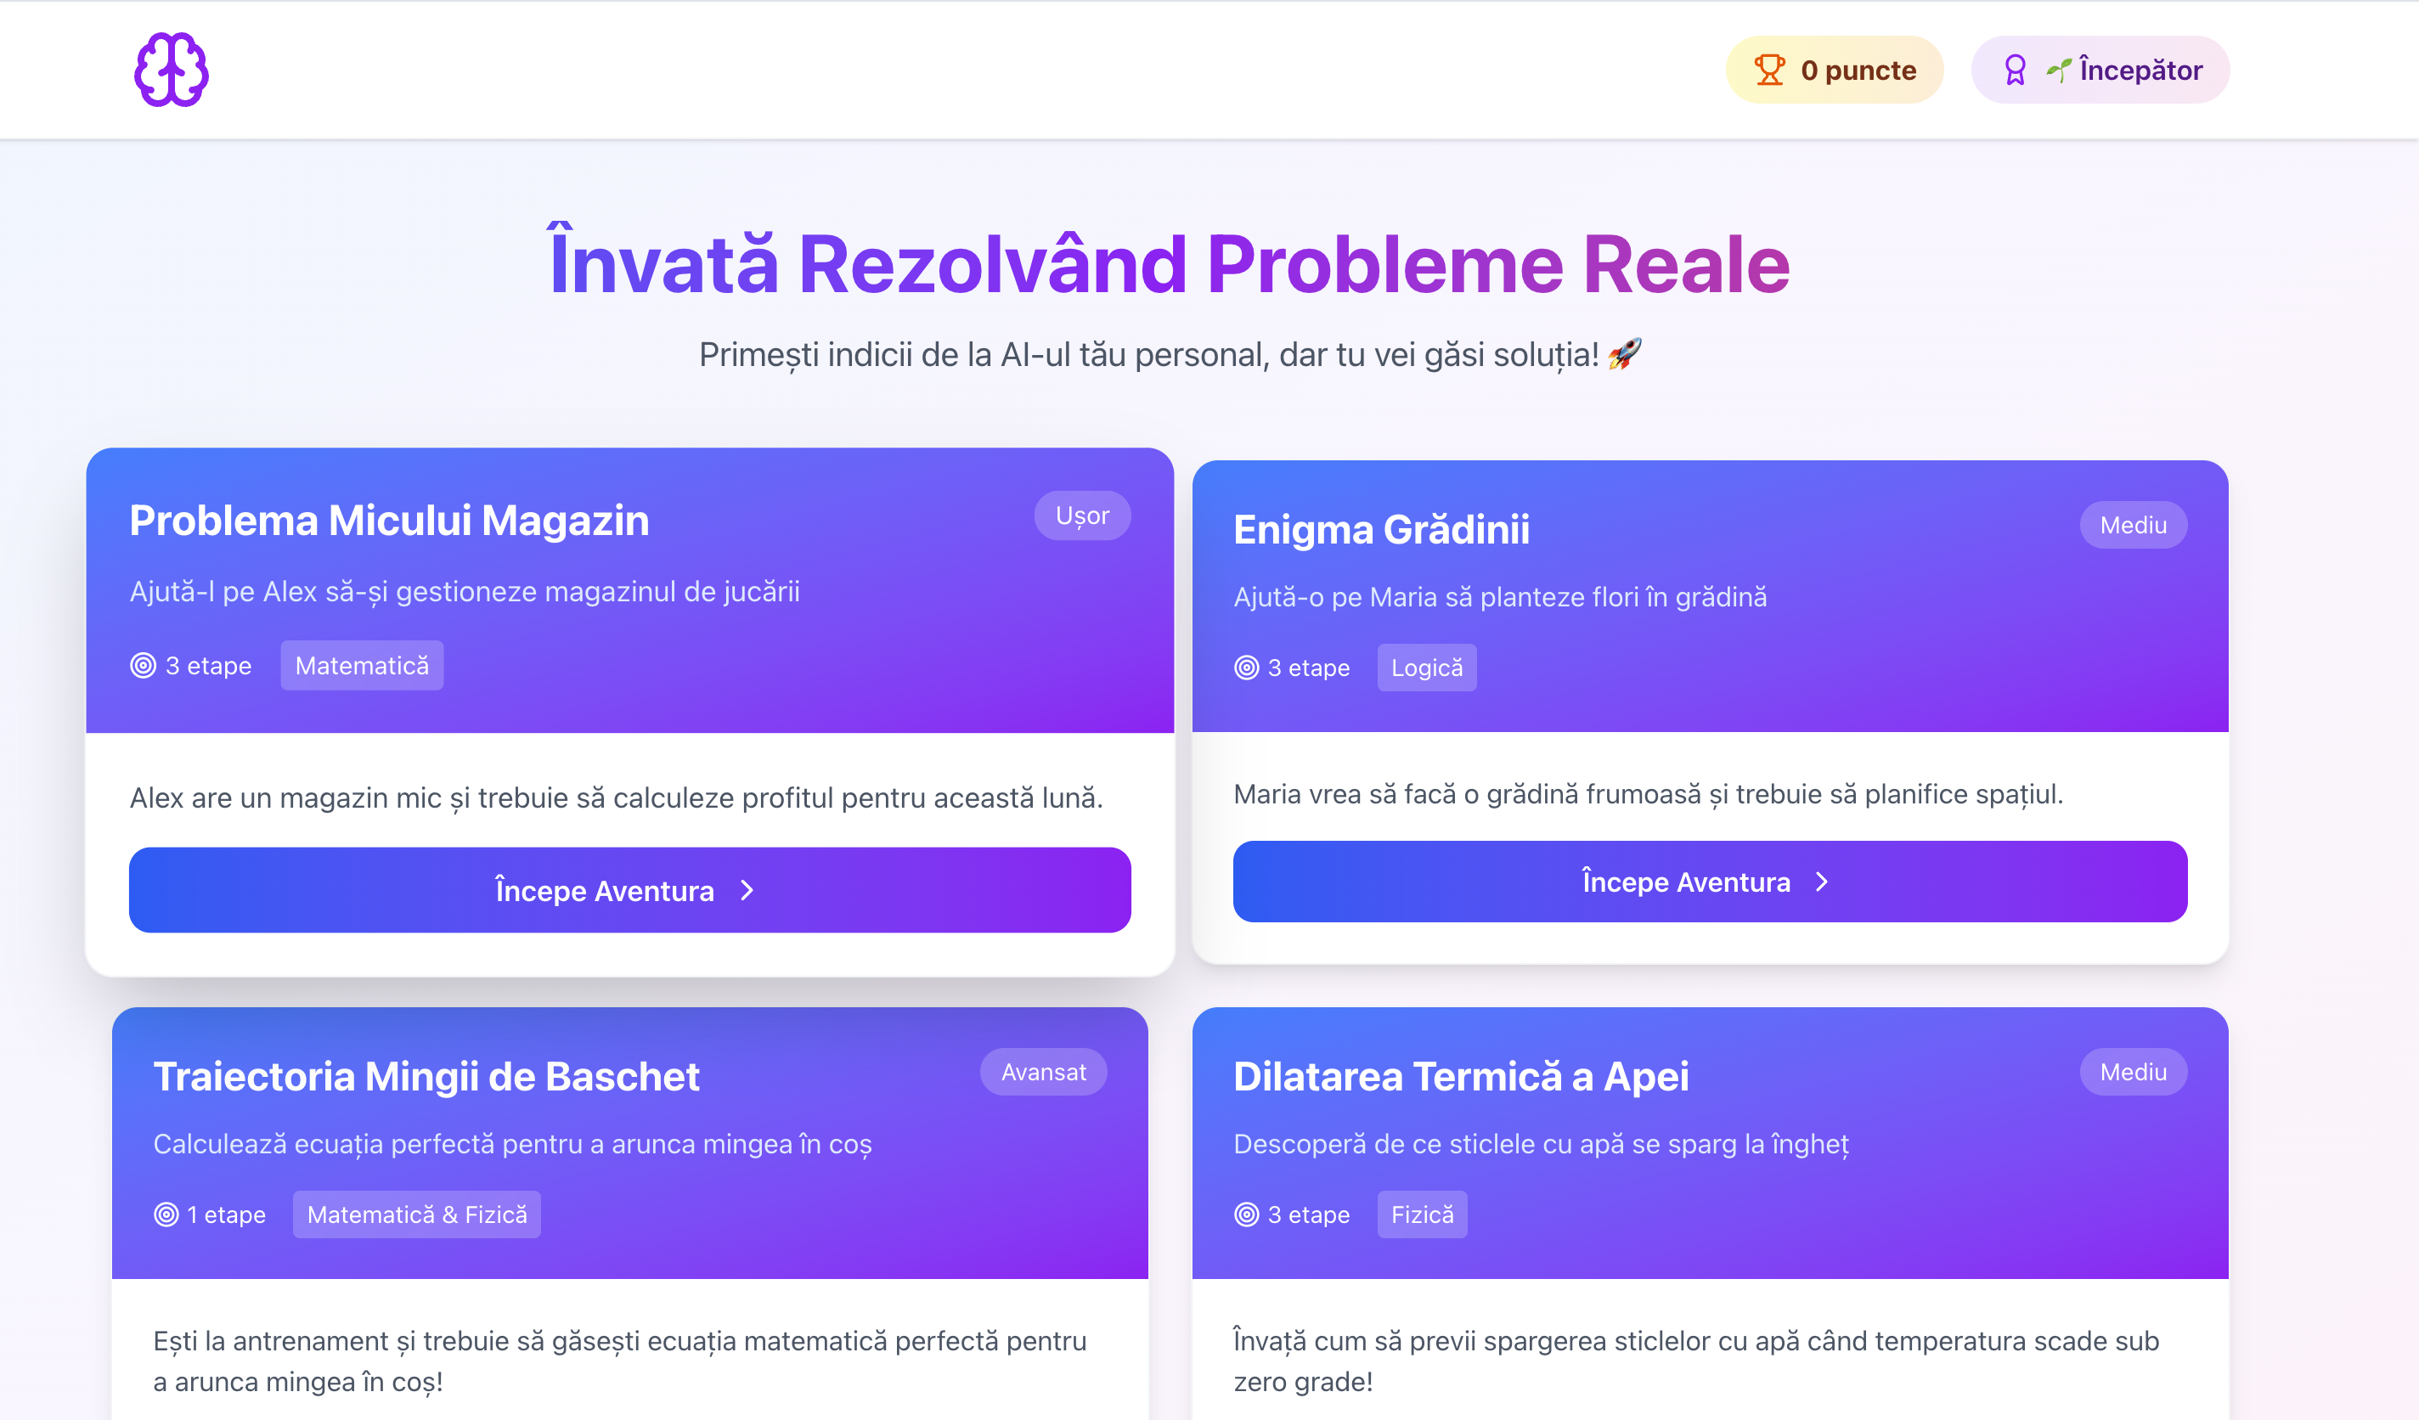Open the Traiectoria Mingii de Baschet title
Screen dimensions: 2419x1420
[426, 1076]
